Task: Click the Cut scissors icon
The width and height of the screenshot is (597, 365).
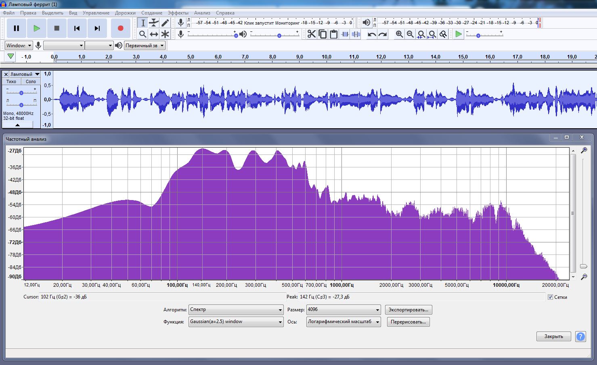Action: 311,34
